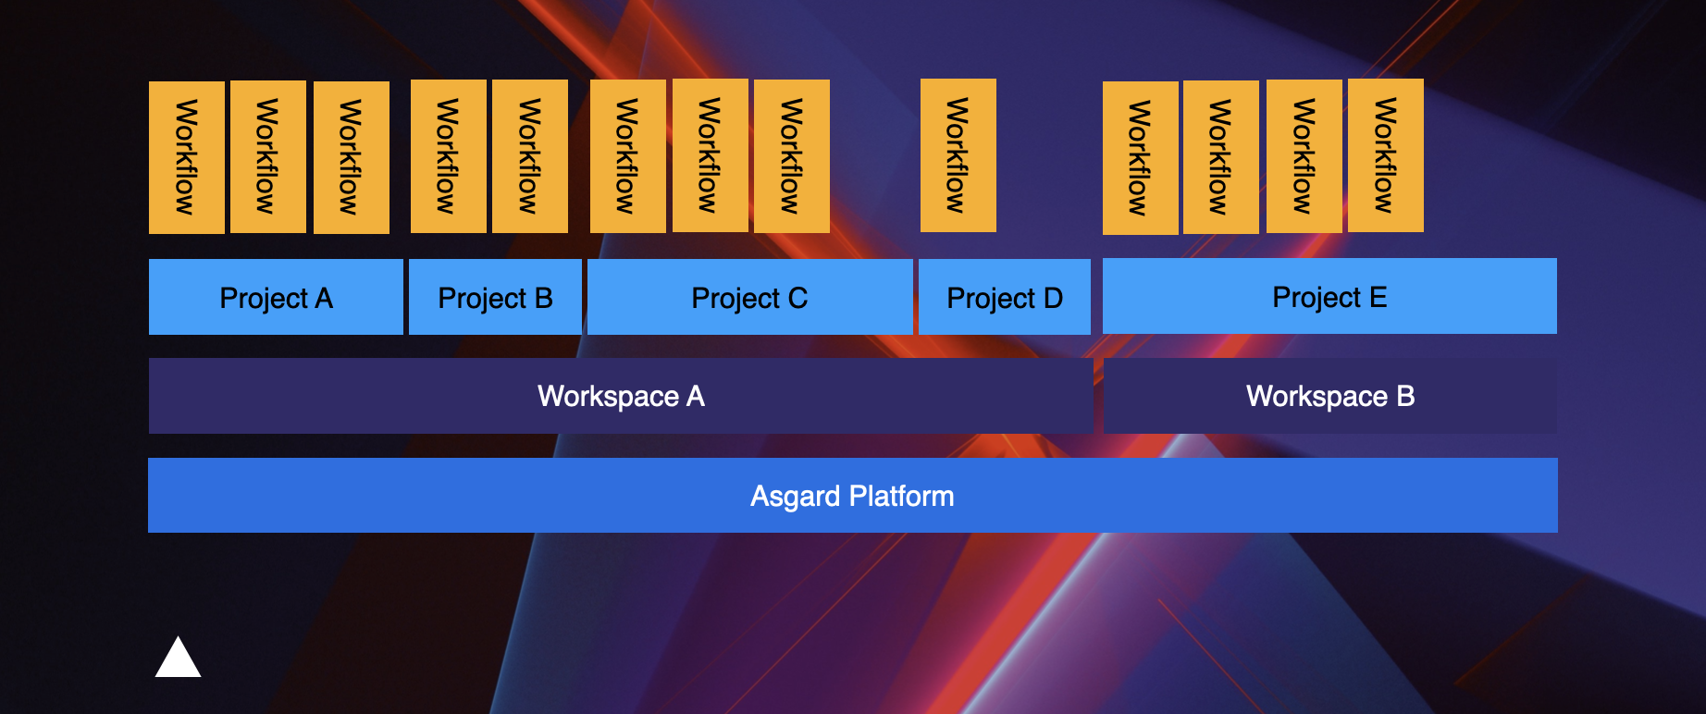This screenshot has width=1706, height=714.
Task: Select leftmost Workflow above Project E
Action: tap(1140, 158)
